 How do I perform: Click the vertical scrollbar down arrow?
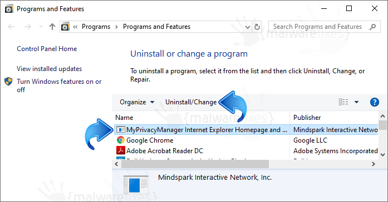[383, 155]
